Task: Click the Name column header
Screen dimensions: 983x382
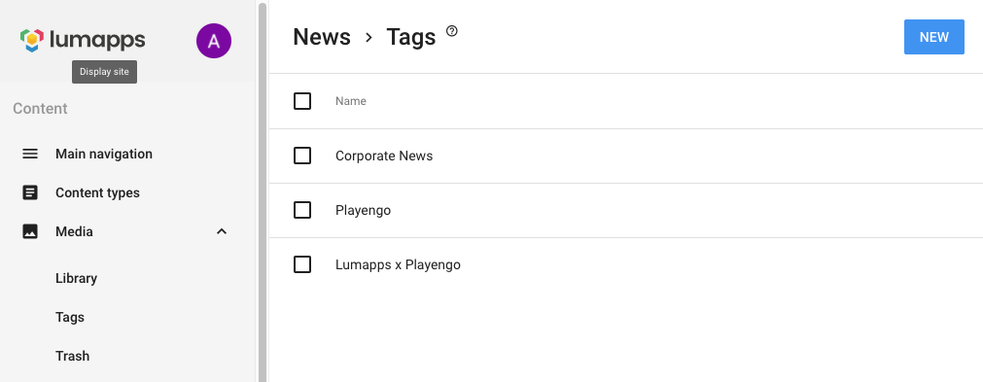Action: (x=350, y=101)
